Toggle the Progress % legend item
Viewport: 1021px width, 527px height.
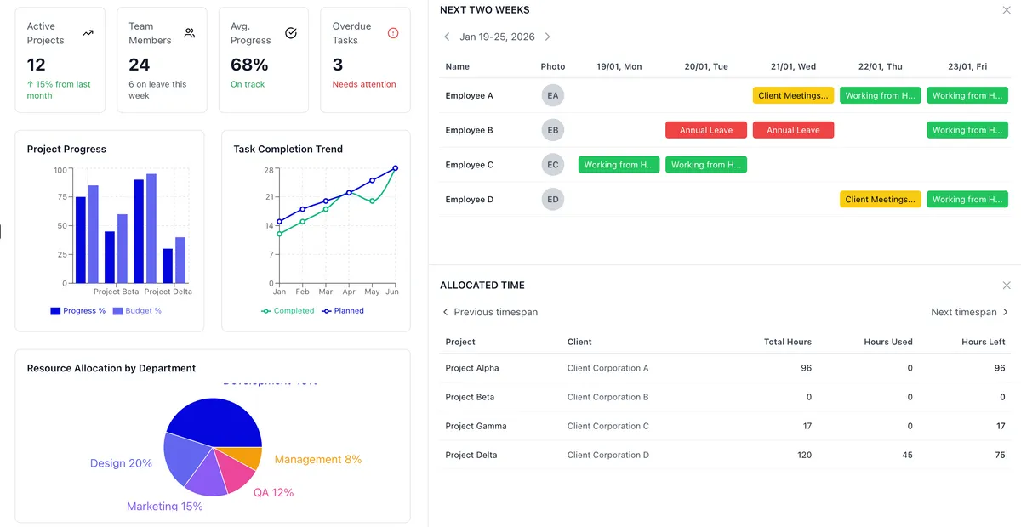pos(78,311)
